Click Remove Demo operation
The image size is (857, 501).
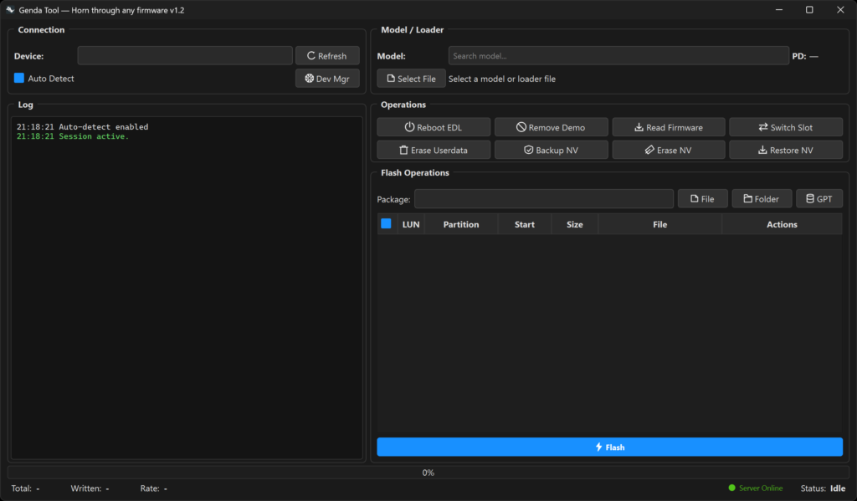(551, 127)
